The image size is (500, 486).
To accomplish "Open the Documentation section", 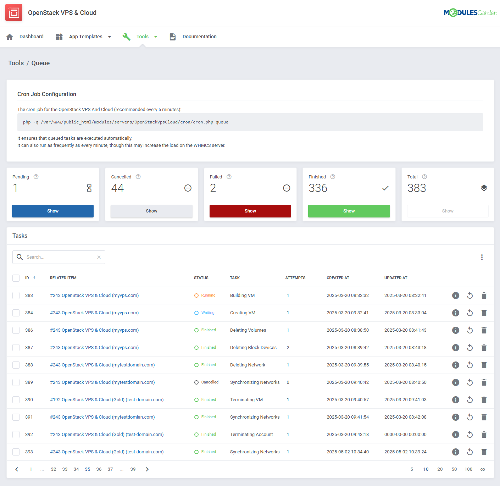I will click(x=199, y=37).
